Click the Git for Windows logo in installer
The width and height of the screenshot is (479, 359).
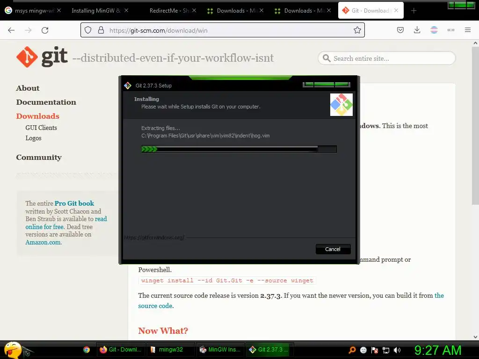point(341,105)
